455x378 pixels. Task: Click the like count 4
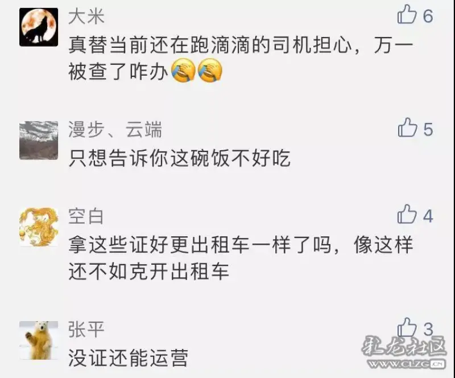pyautogui.click(x=428, y=216)
